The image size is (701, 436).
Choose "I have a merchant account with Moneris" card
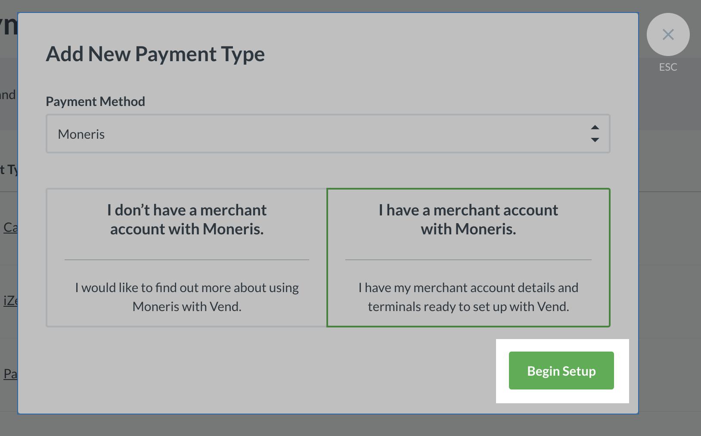pos(468,258)
